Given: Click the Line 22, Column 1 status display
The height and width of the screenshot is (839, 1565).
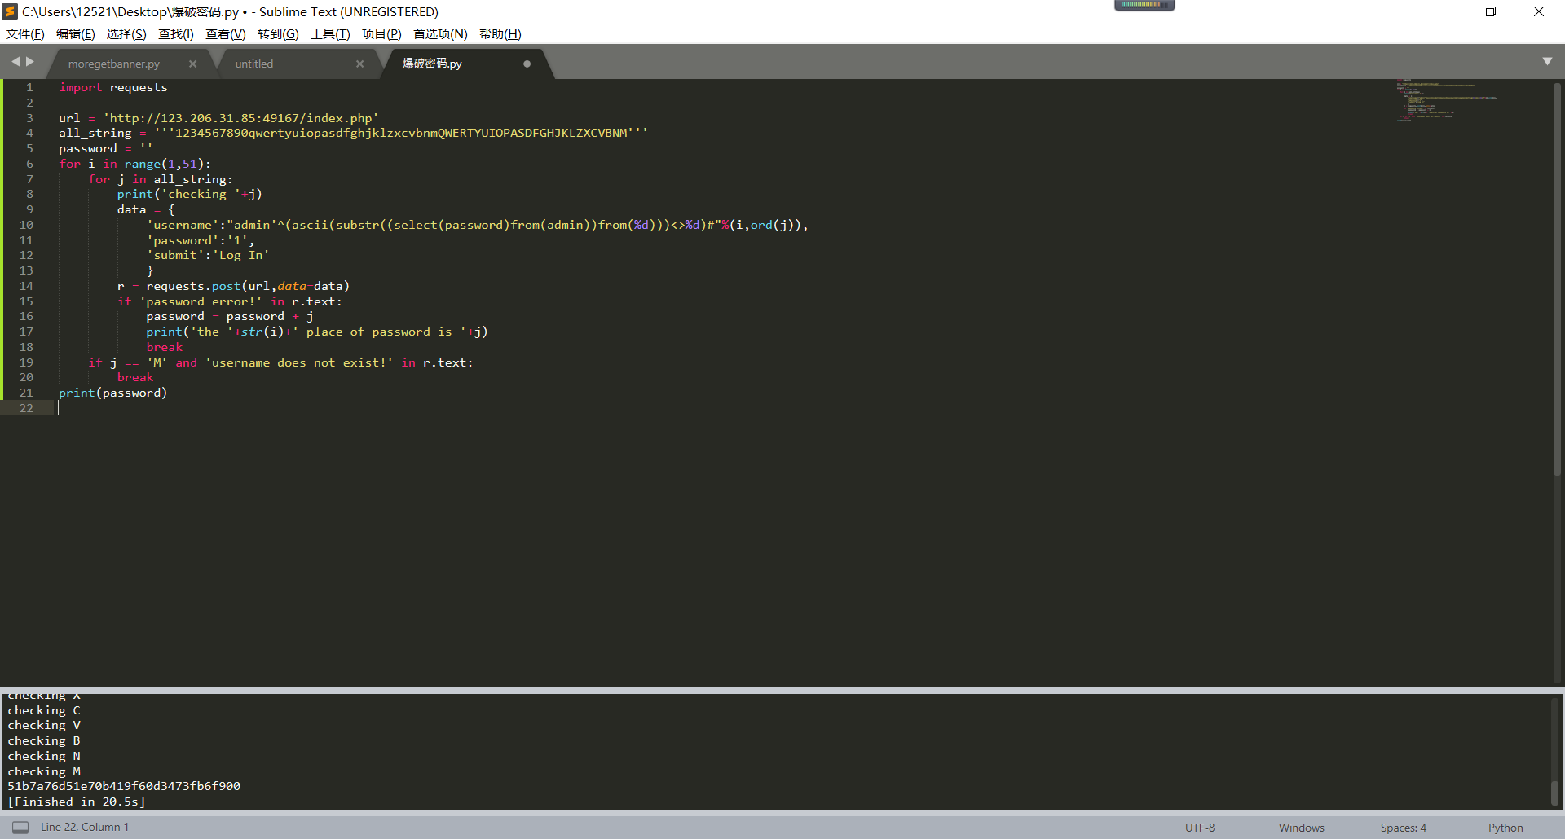Looking at the screenshot, I should click(84, 827).
